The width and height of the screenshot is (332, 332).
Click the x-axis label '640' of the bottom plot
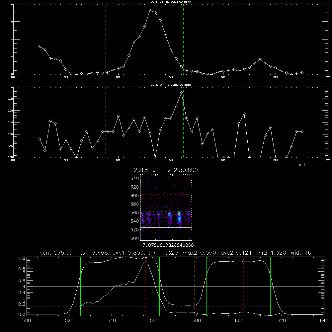324,320
